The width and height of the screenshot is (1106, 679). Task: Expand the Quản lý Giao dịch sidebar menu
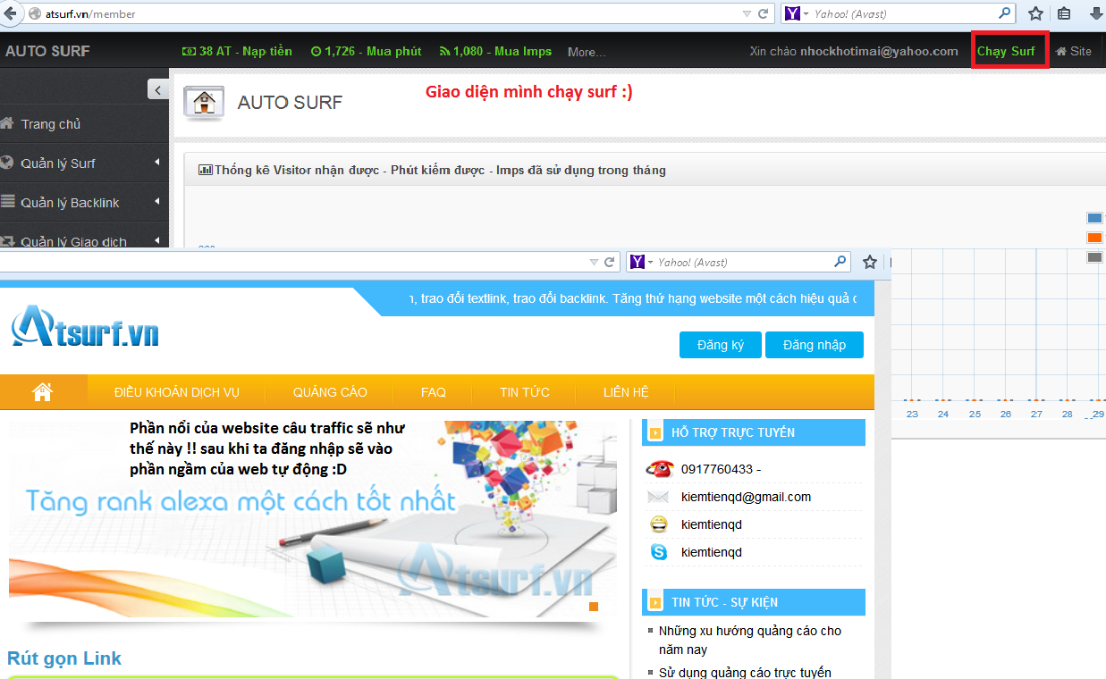pyautogui.click(x=85, y=238)
